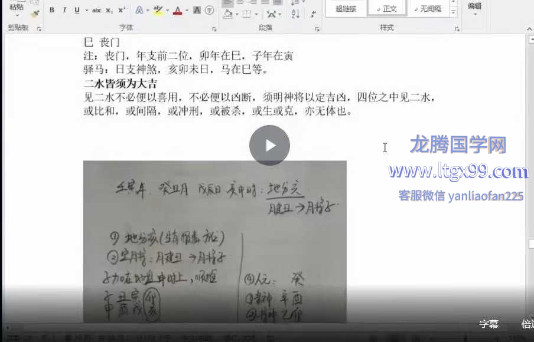Open the paragraph (段落) dialog launcher
The width and height of the screenshot is (534, 342).
317,29
